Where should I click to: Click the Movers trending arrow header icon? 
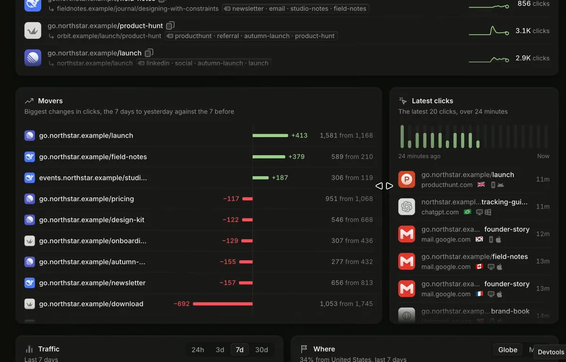(x=29, y=101)
